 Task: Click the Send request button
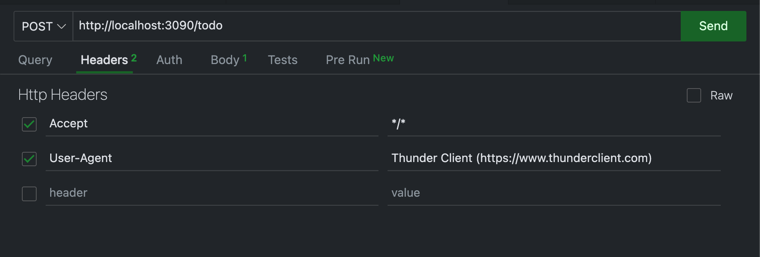pyautogui.click(x=713, y=26)
